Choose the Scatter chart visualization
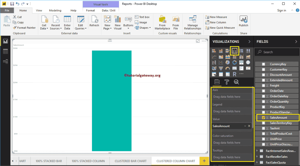 click(x=221, y=63)
